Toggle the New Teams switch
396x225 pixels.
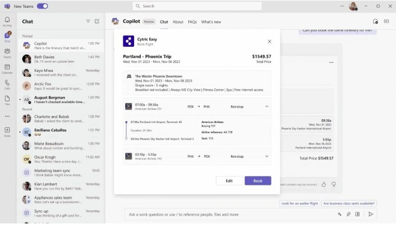click(42, 6)
